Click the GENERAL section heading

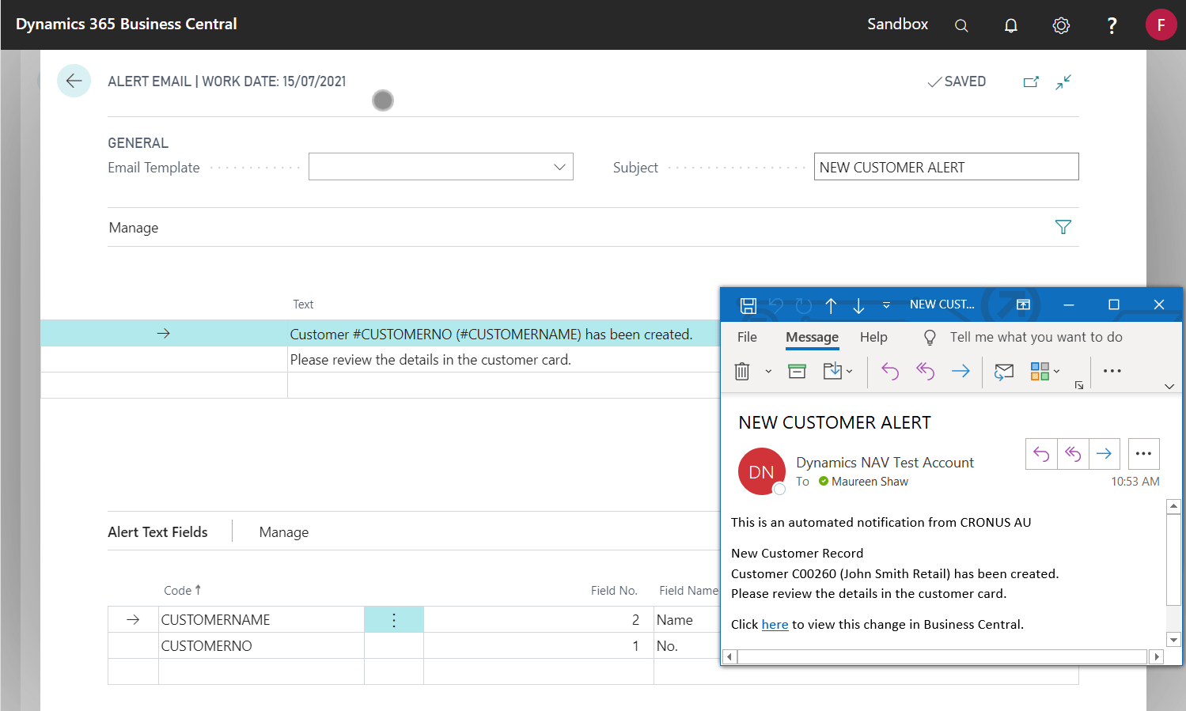pyautogui.click(x=138, y=143)
